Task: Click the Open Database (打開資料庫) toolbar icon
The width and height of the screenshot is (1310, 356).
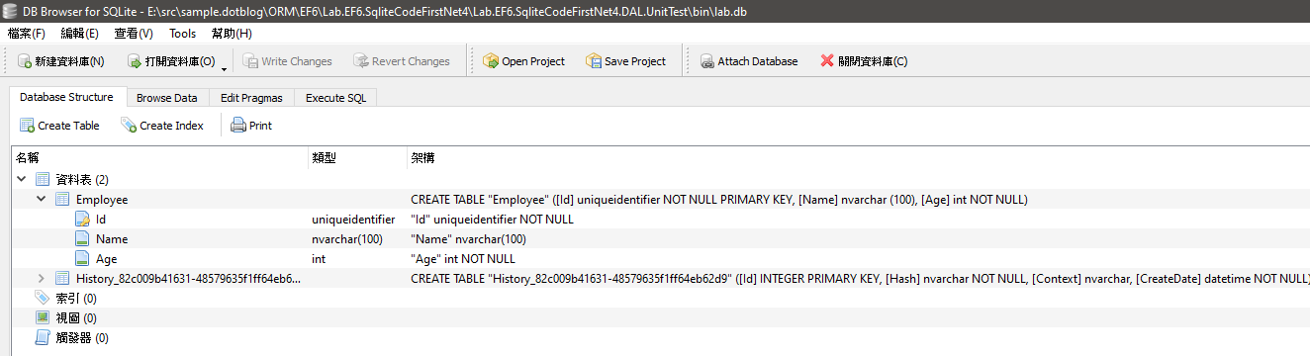Action: [x=135, y=61]
